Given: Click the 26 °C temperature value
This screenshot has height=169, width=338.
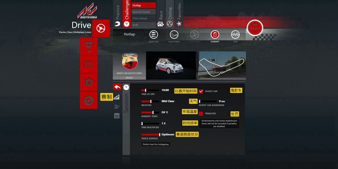Looking at the screenshot, I should (165, 112).
